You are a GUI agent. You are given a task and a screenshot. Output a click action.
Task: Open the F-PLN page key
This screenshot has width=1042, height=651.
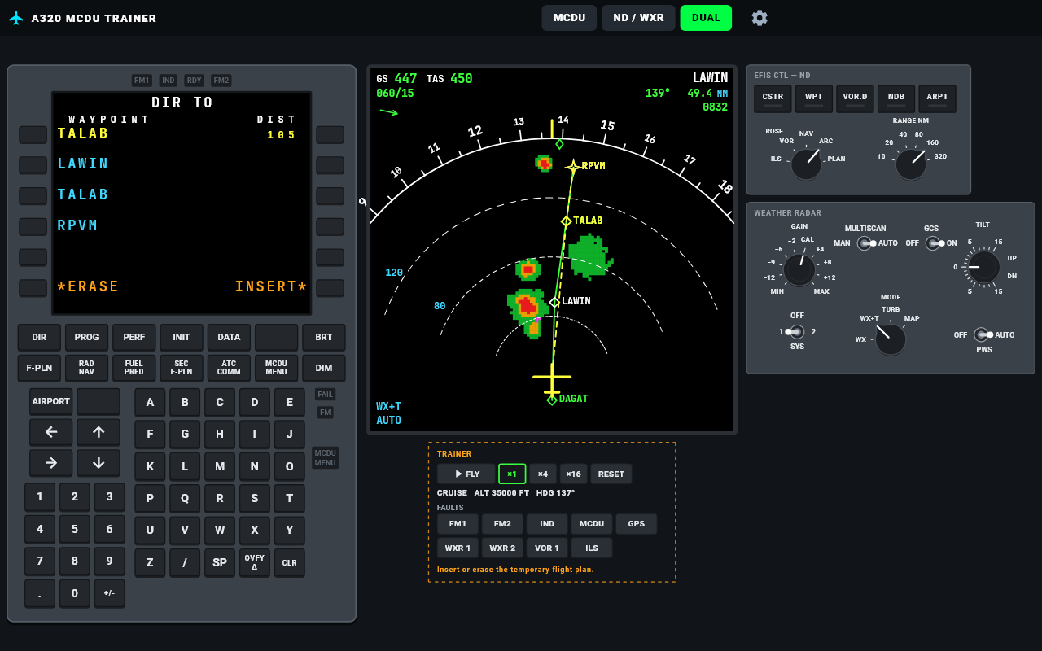click(39, 368)
